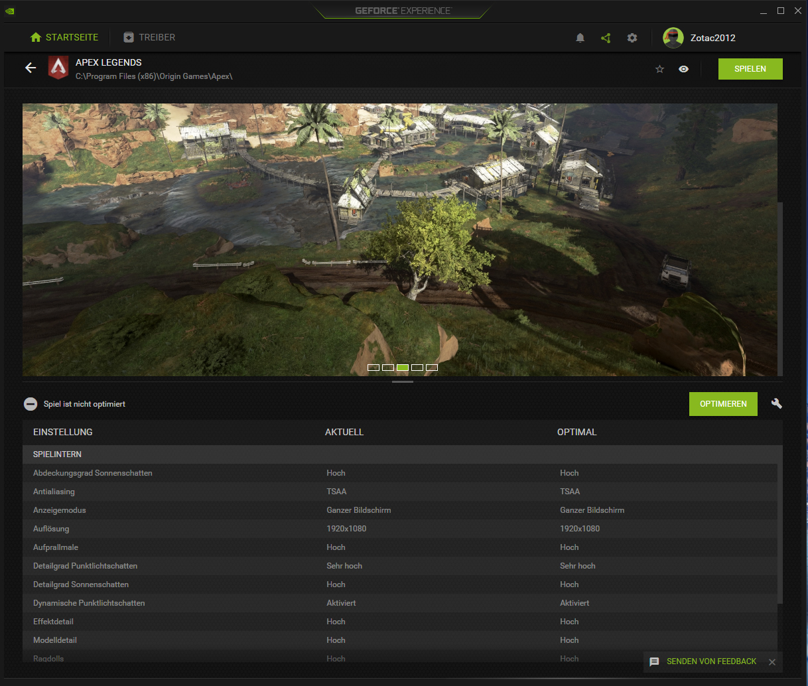Select the Aufprallmale setting row
The width and height of the screenshot is (808, 686).
400,547
